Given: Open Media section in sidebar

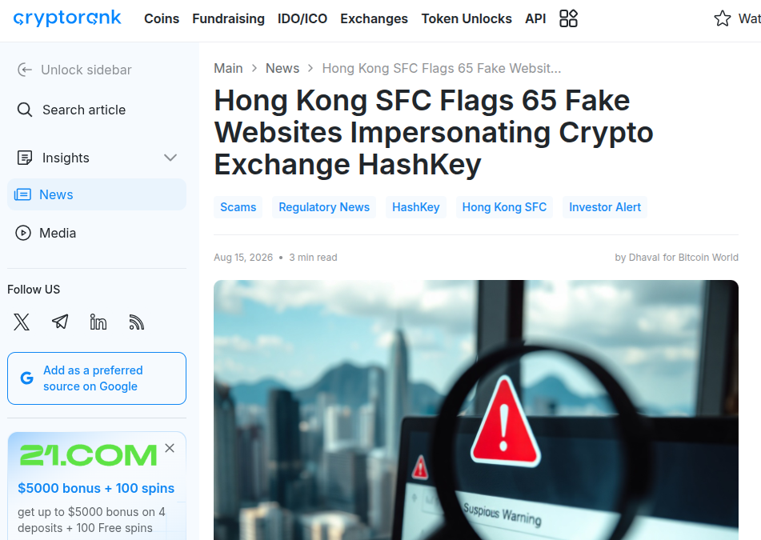Looking at the screenshot, I should (x=58, y=233).
